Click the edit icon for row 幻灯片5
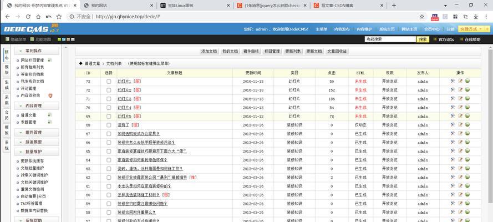This screenshot has width=493, height=222. pyautogui.click(x=461, y=116)
